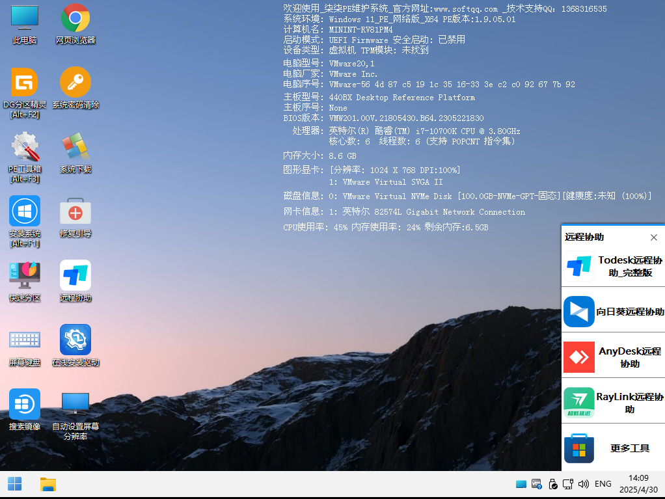665x499 pixels.
Task: Click the www.softqq.com website text
Action: pos(465,9)
